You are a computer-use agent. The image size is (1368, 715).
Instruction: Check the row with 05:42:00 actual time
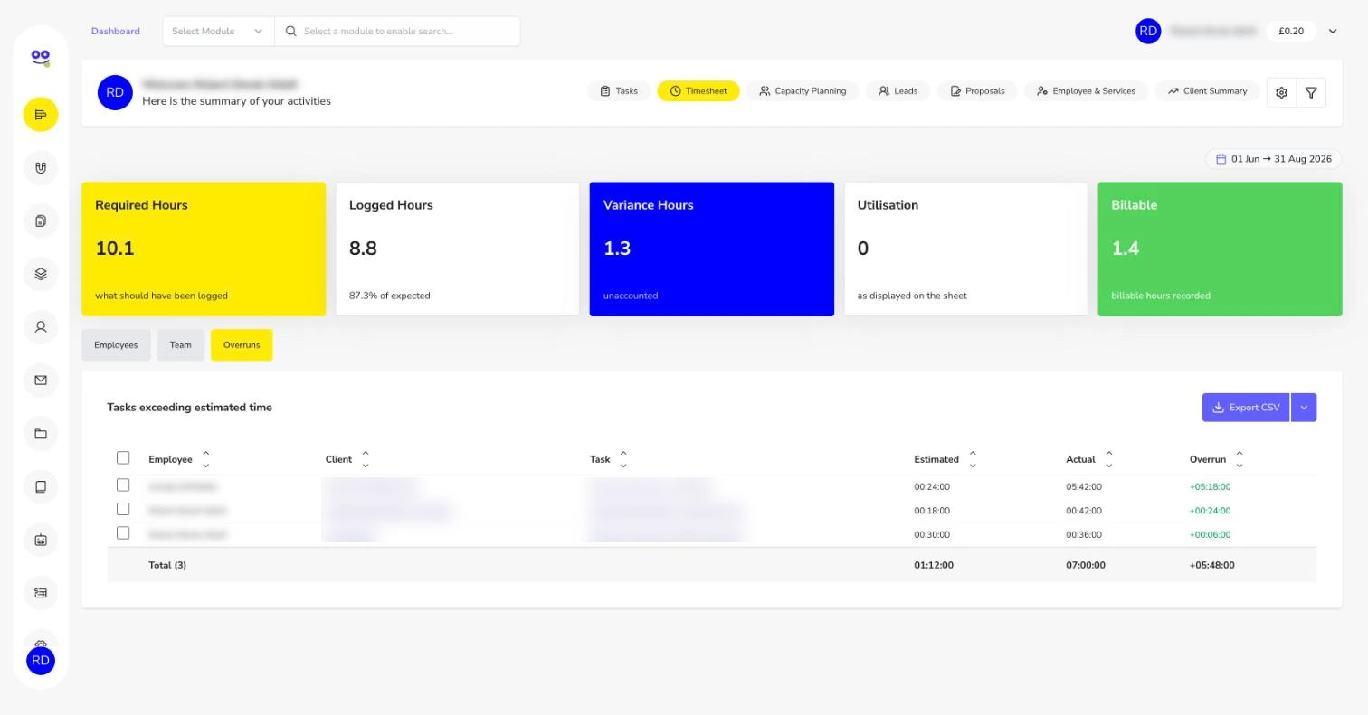click(123, 485)
